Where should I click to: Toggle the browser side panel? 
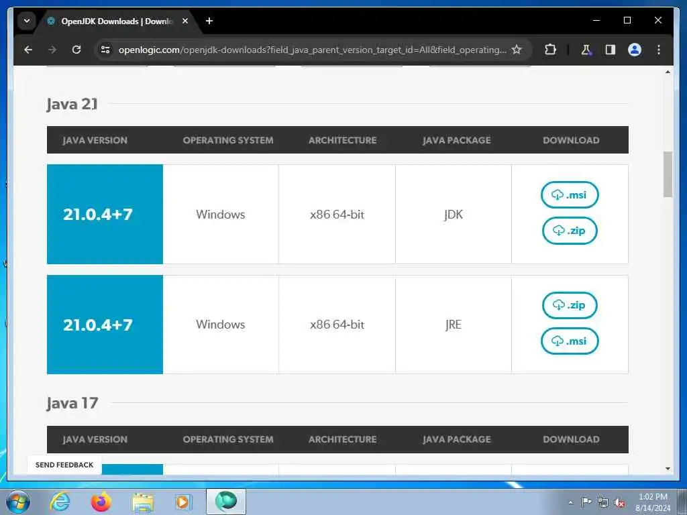click(x=611, y=50)
